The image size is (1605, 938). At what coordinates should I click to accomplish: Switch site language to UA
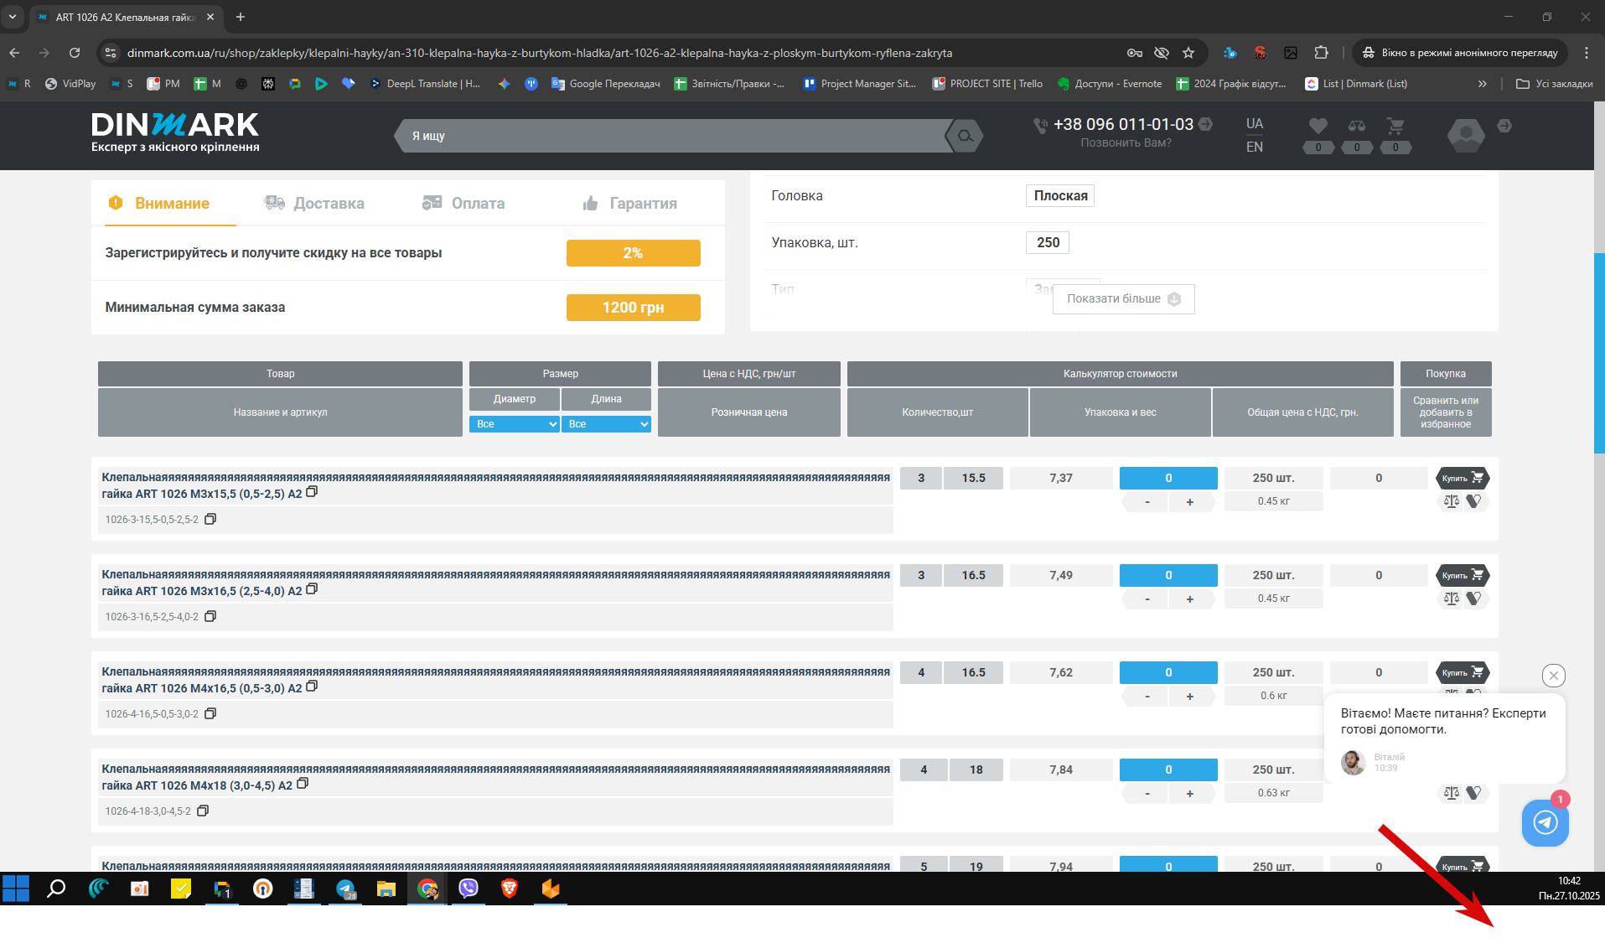pyautogui.click(x=1255, y=123)
